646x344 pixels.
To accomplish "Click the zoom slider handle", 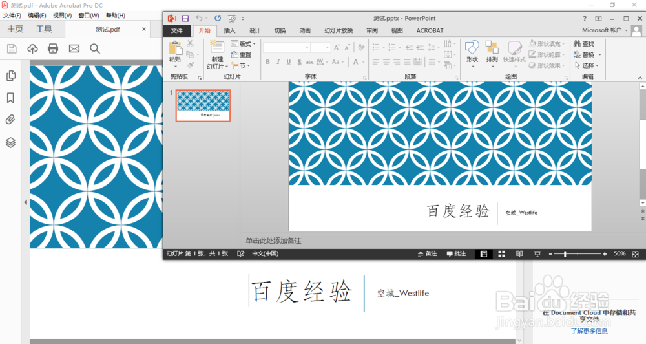I will (565, 254).
